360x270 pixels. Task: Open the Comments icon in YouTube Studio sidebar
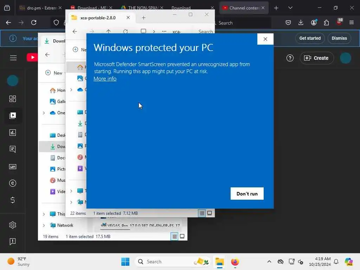(13, 149)
